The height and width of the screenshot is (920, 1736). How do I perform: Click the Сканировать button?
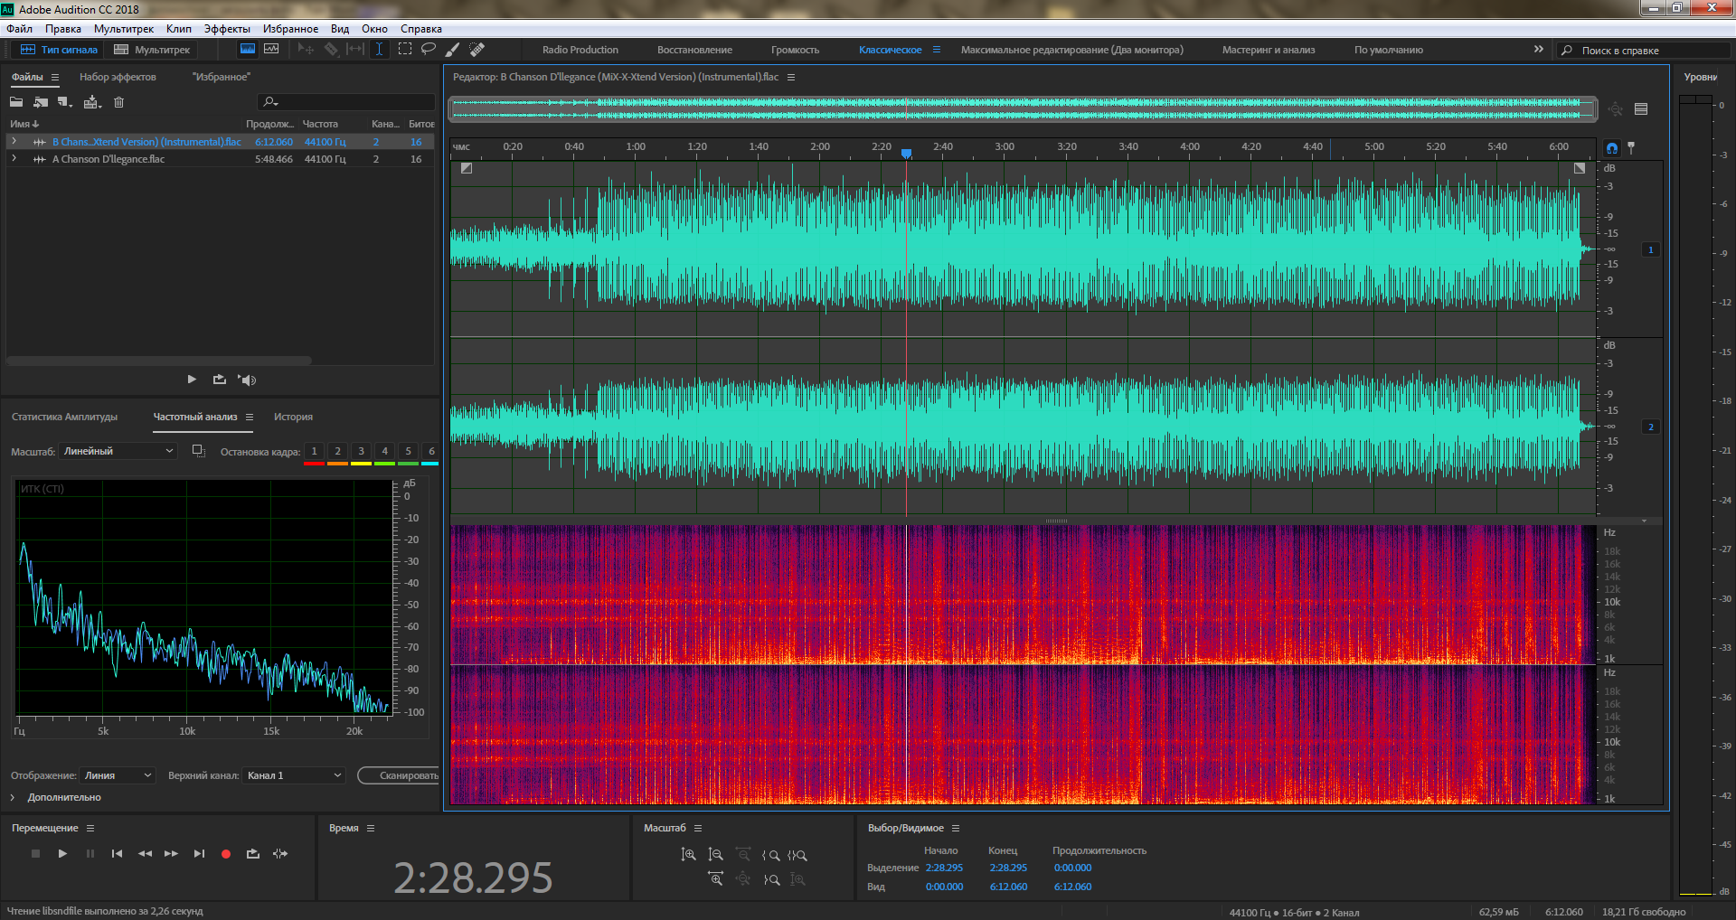coord(399,775)
